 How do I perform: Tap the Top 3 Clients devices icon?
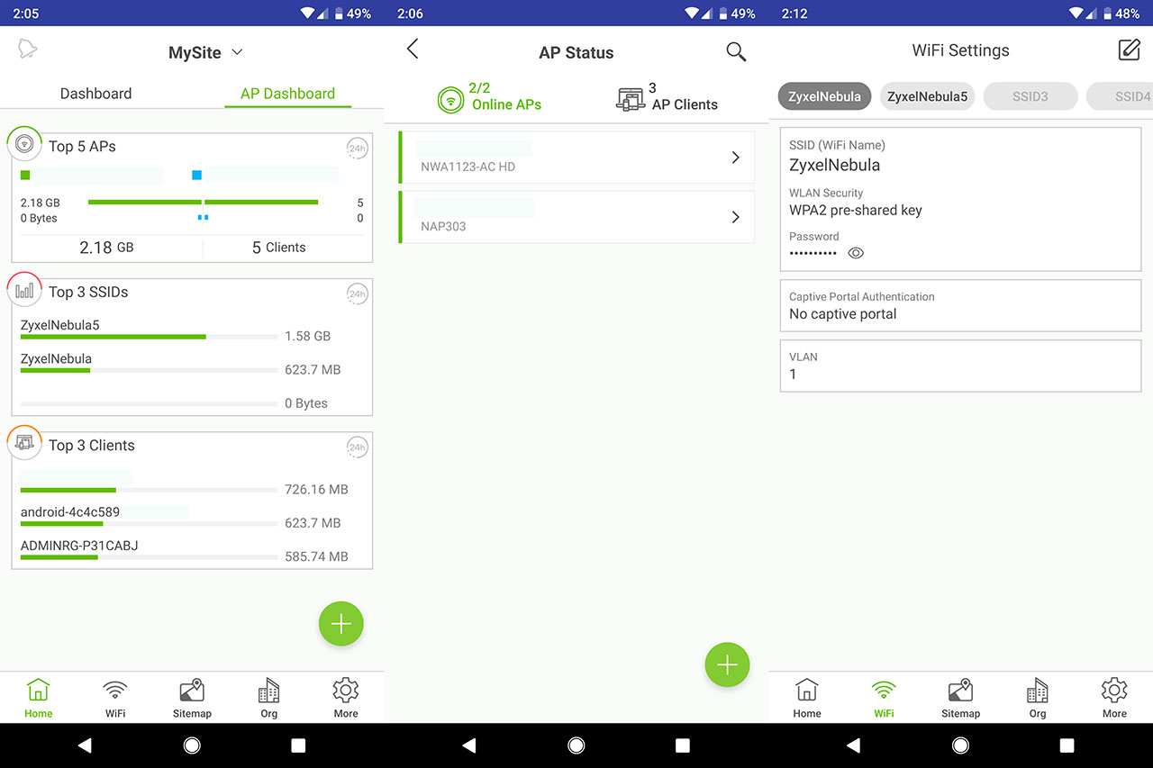pos(24,443)
